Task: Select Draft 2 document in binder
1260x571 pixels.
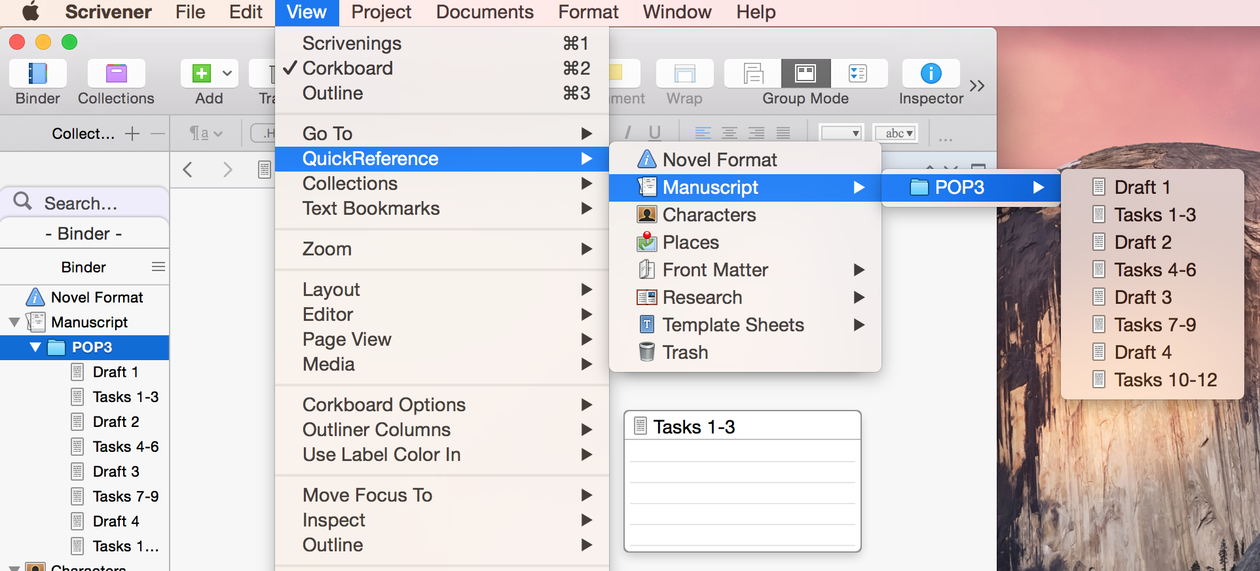Action: (84, 422)
